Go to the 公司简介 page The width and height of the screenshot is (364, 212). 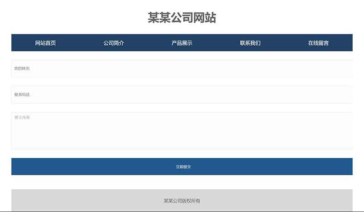point(114,43)
